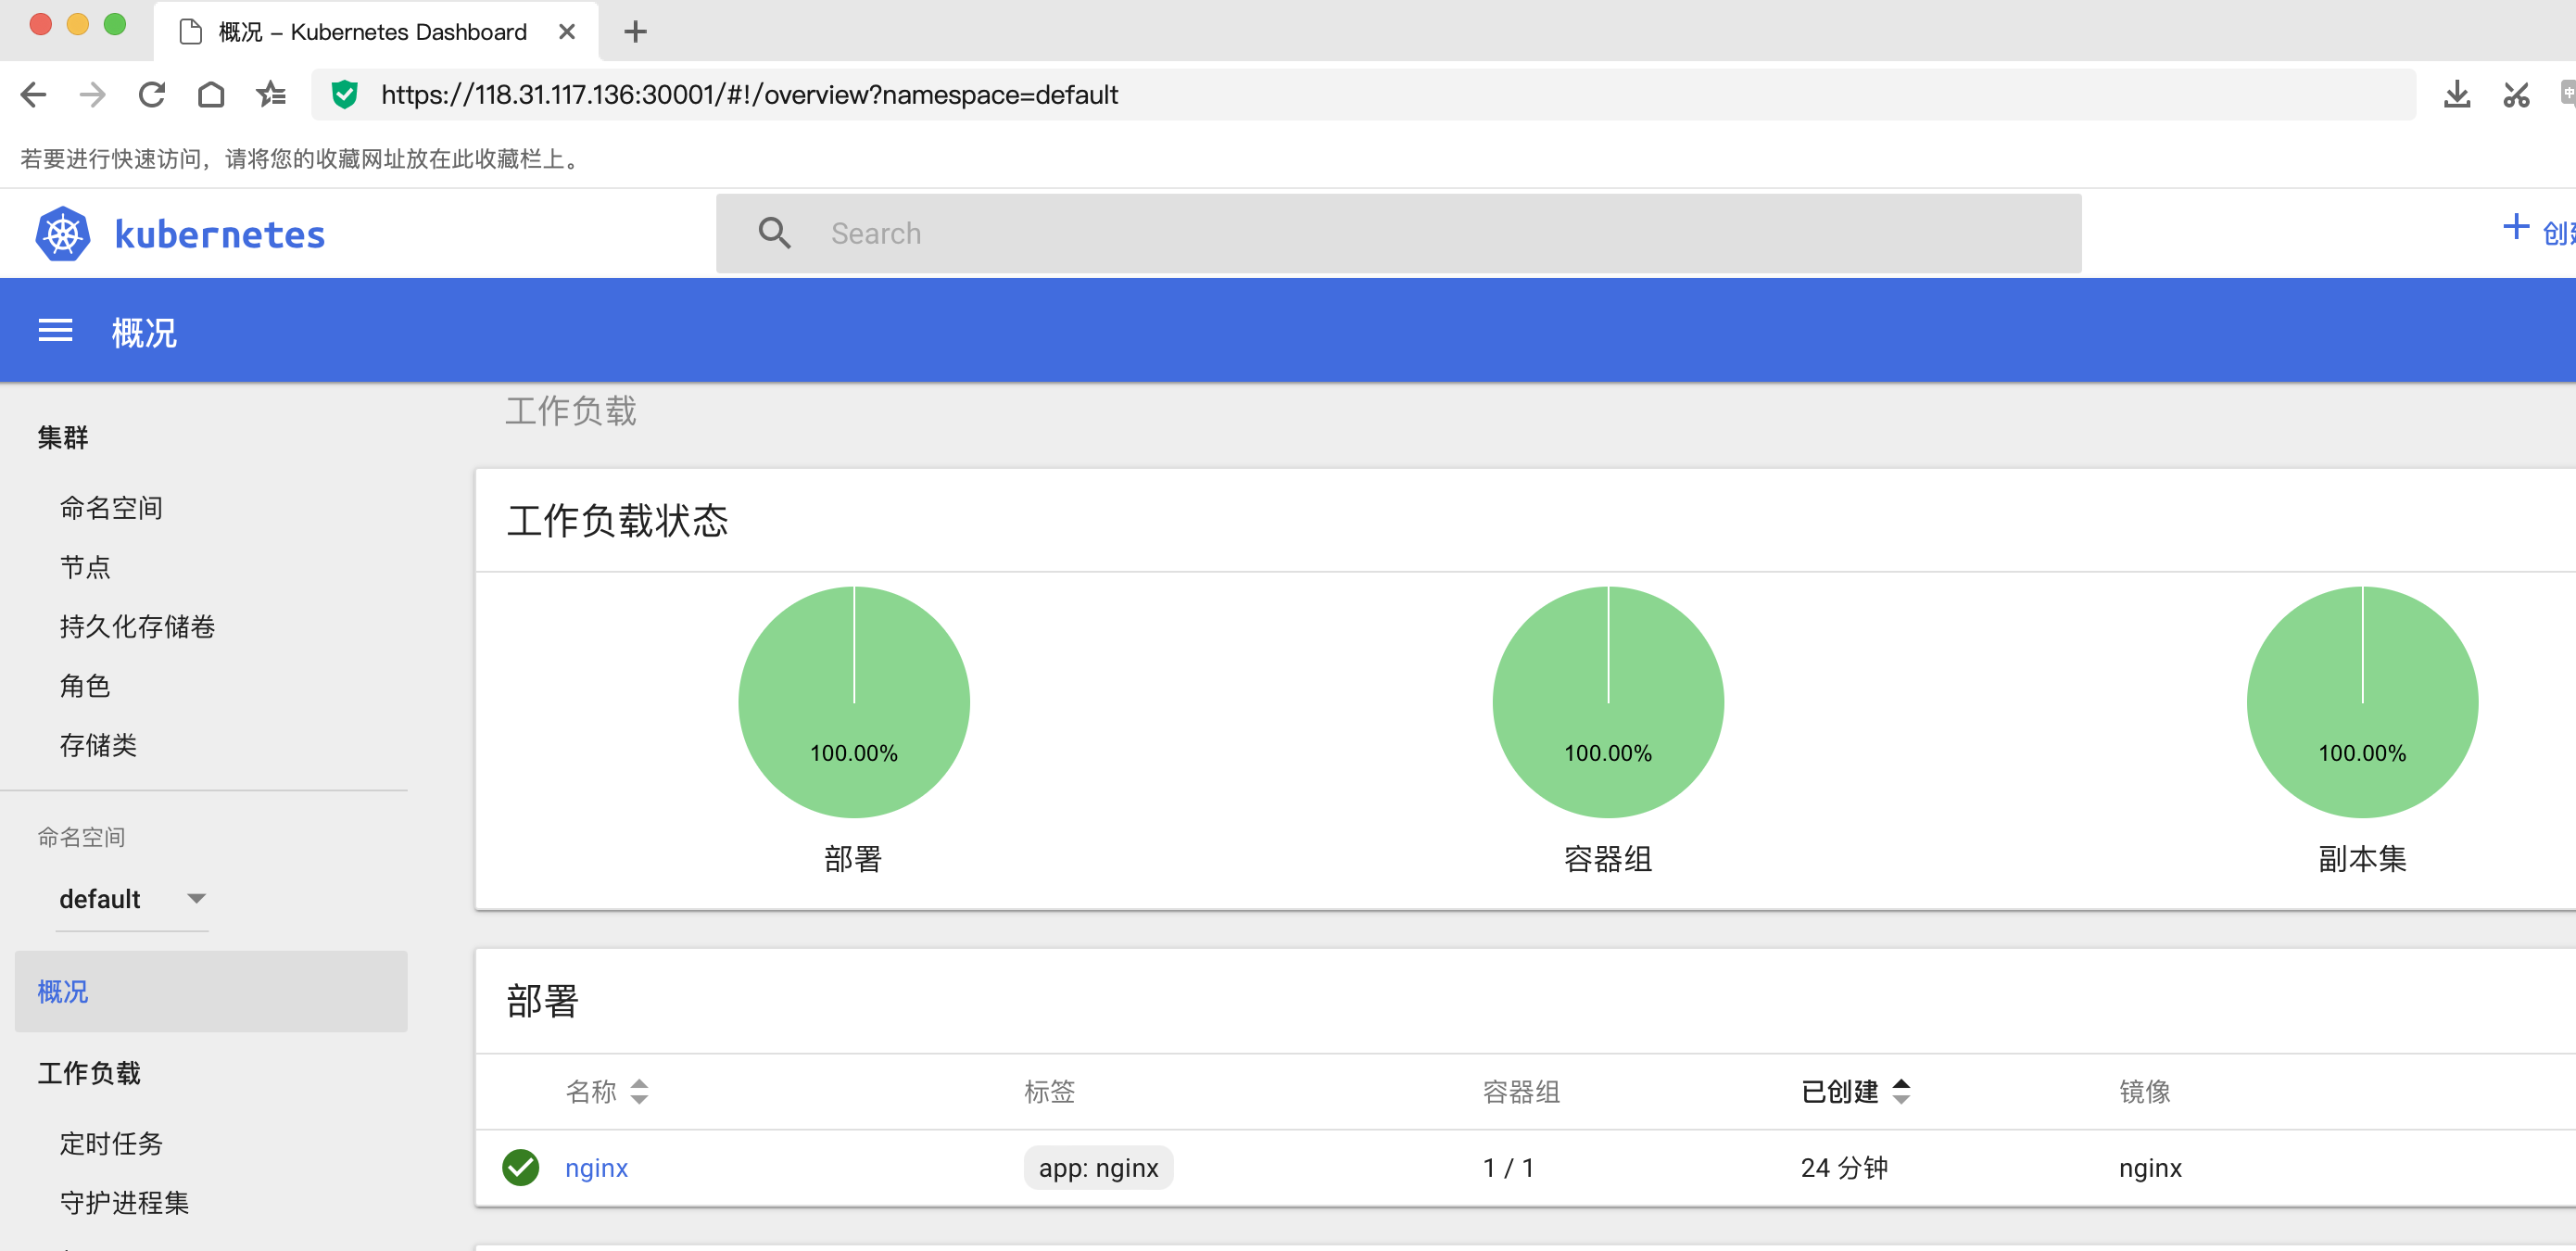Open the favorites star icon
The image size is (2576, 1251).
(x=271, y=95)
